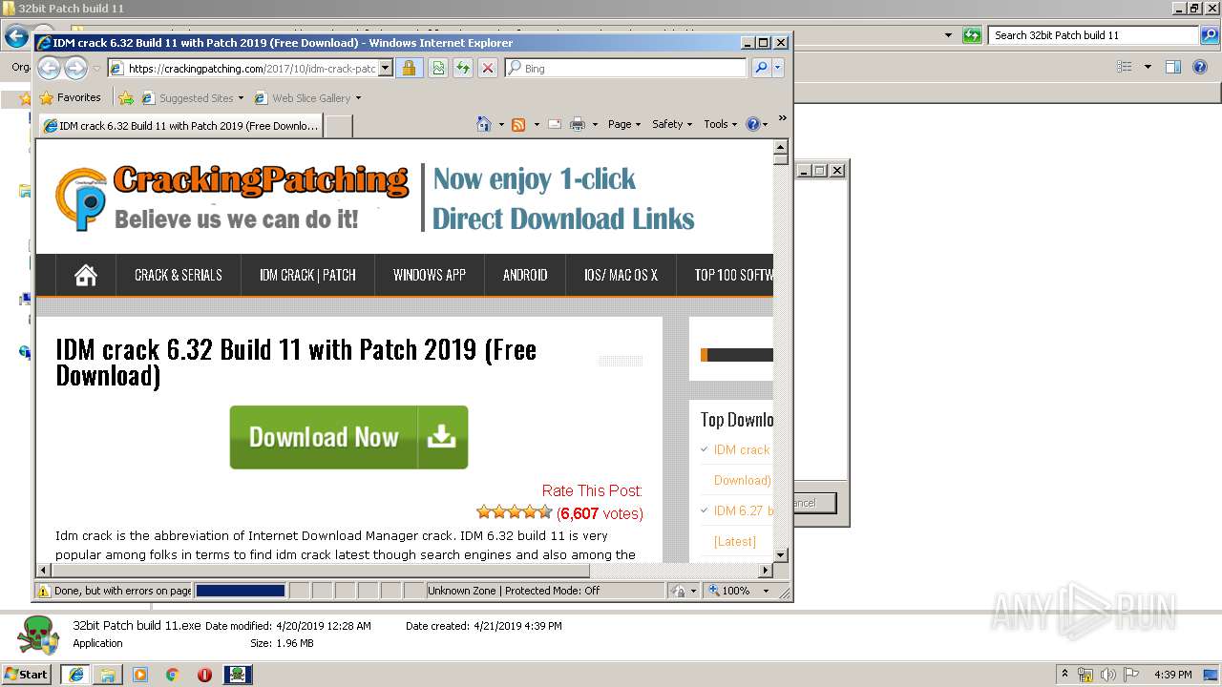Viewport: 1222px width, 687px height.
Task: Click the skull patch app taskbar icon
Action: tap(238, 674)
